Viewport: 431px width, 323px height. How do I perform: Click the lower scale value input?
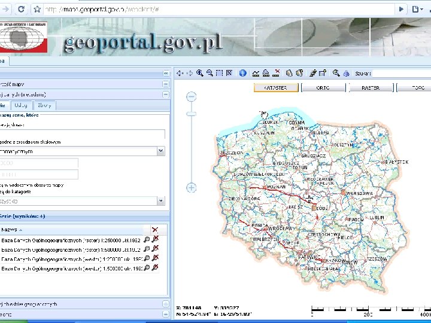pyautogui.click(x=39, y=175)
